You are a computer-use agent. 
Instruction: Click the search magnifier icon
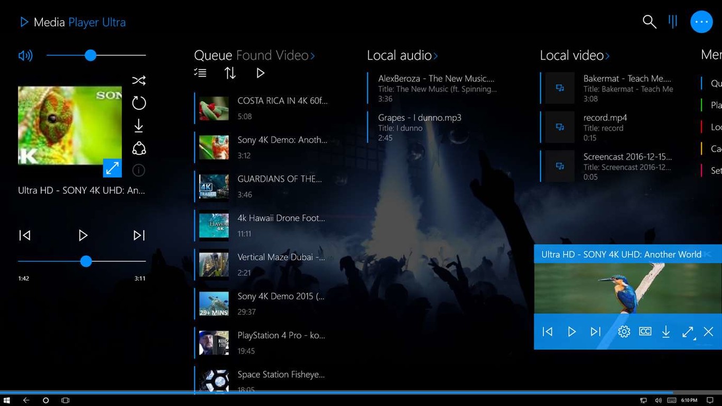point(649,22)
